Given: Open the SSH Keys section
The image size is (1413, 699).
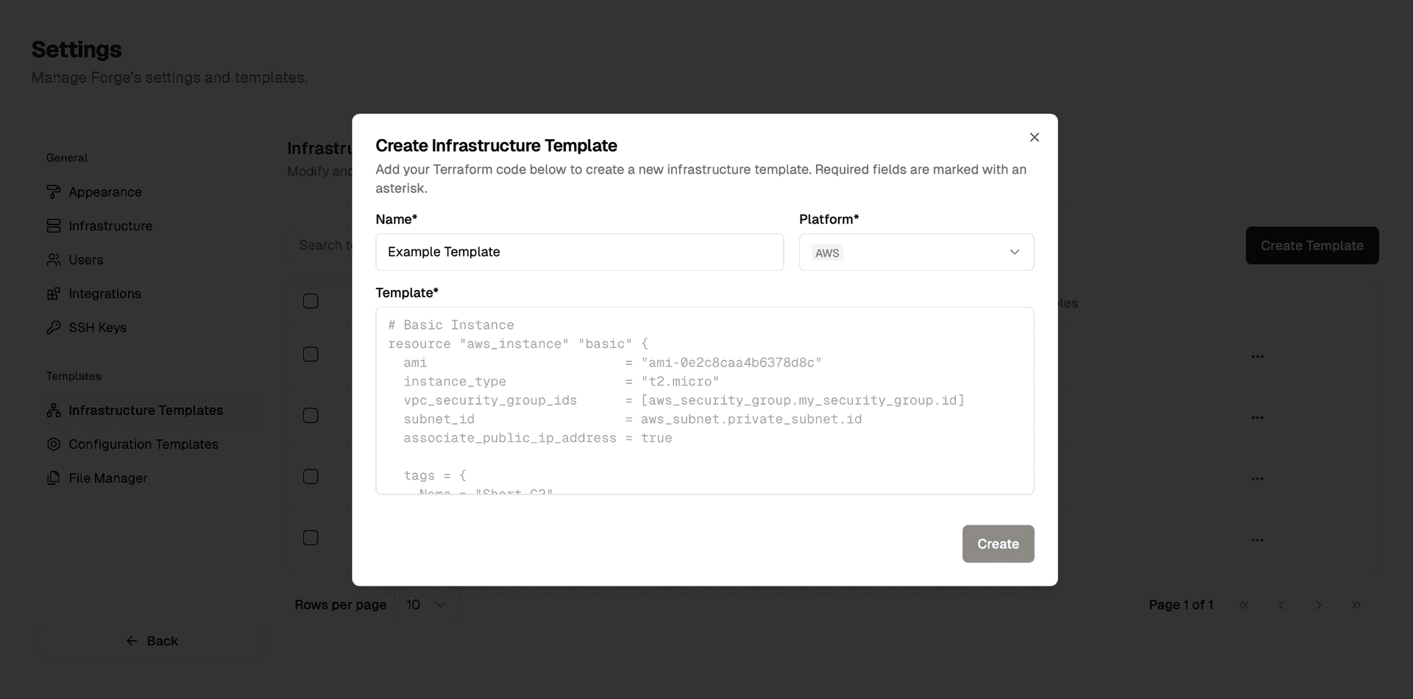Looking at the screenshot, I should tap(152, 327).
